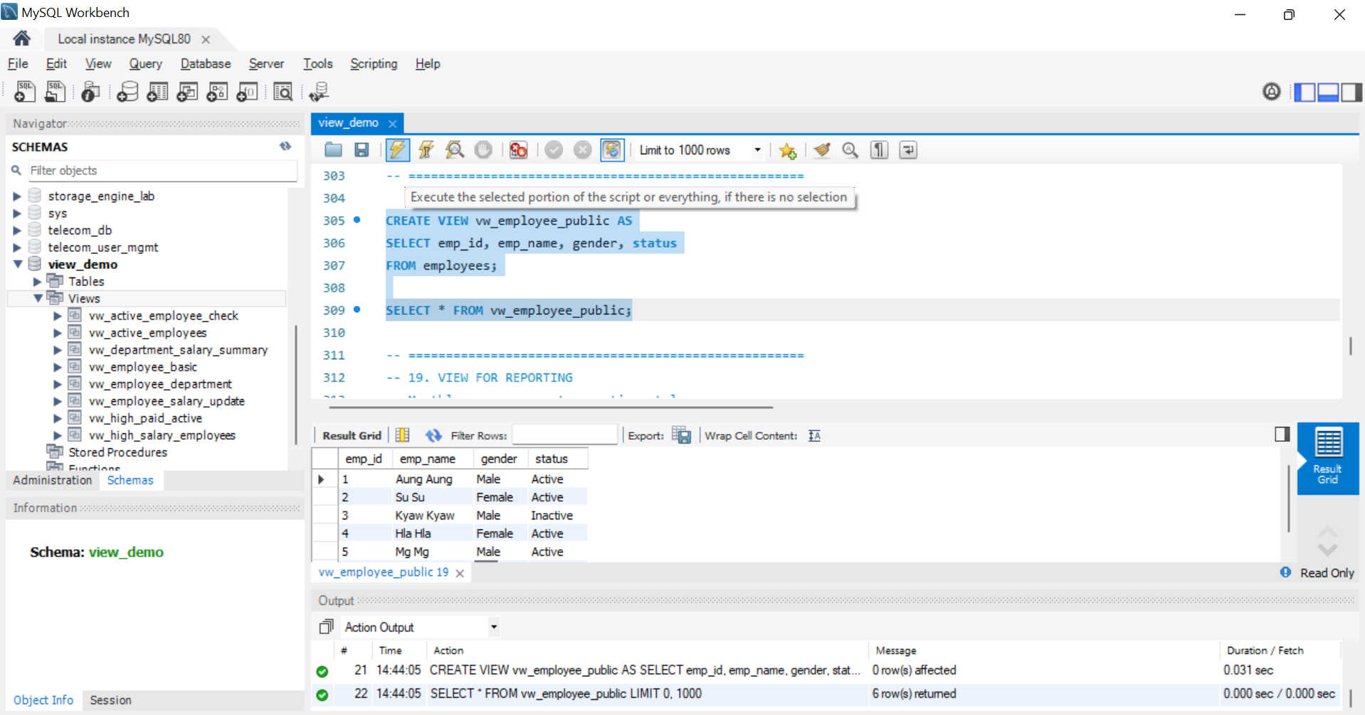Beautify the SQL script broom icon
The image size is (1365, 715).
[822, 150]
